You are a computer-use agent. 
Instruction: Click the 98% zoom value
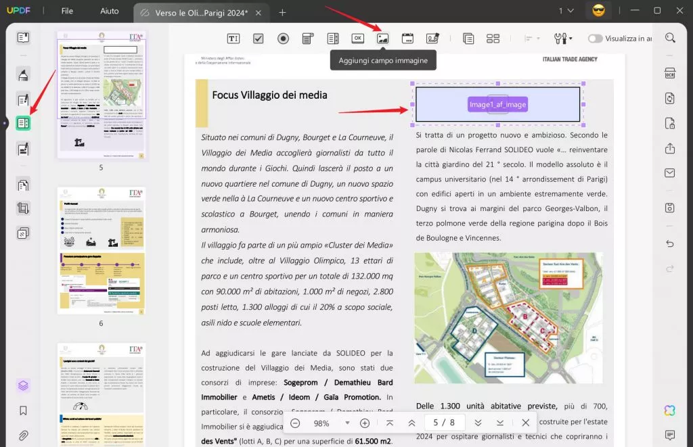coord(321,423)
